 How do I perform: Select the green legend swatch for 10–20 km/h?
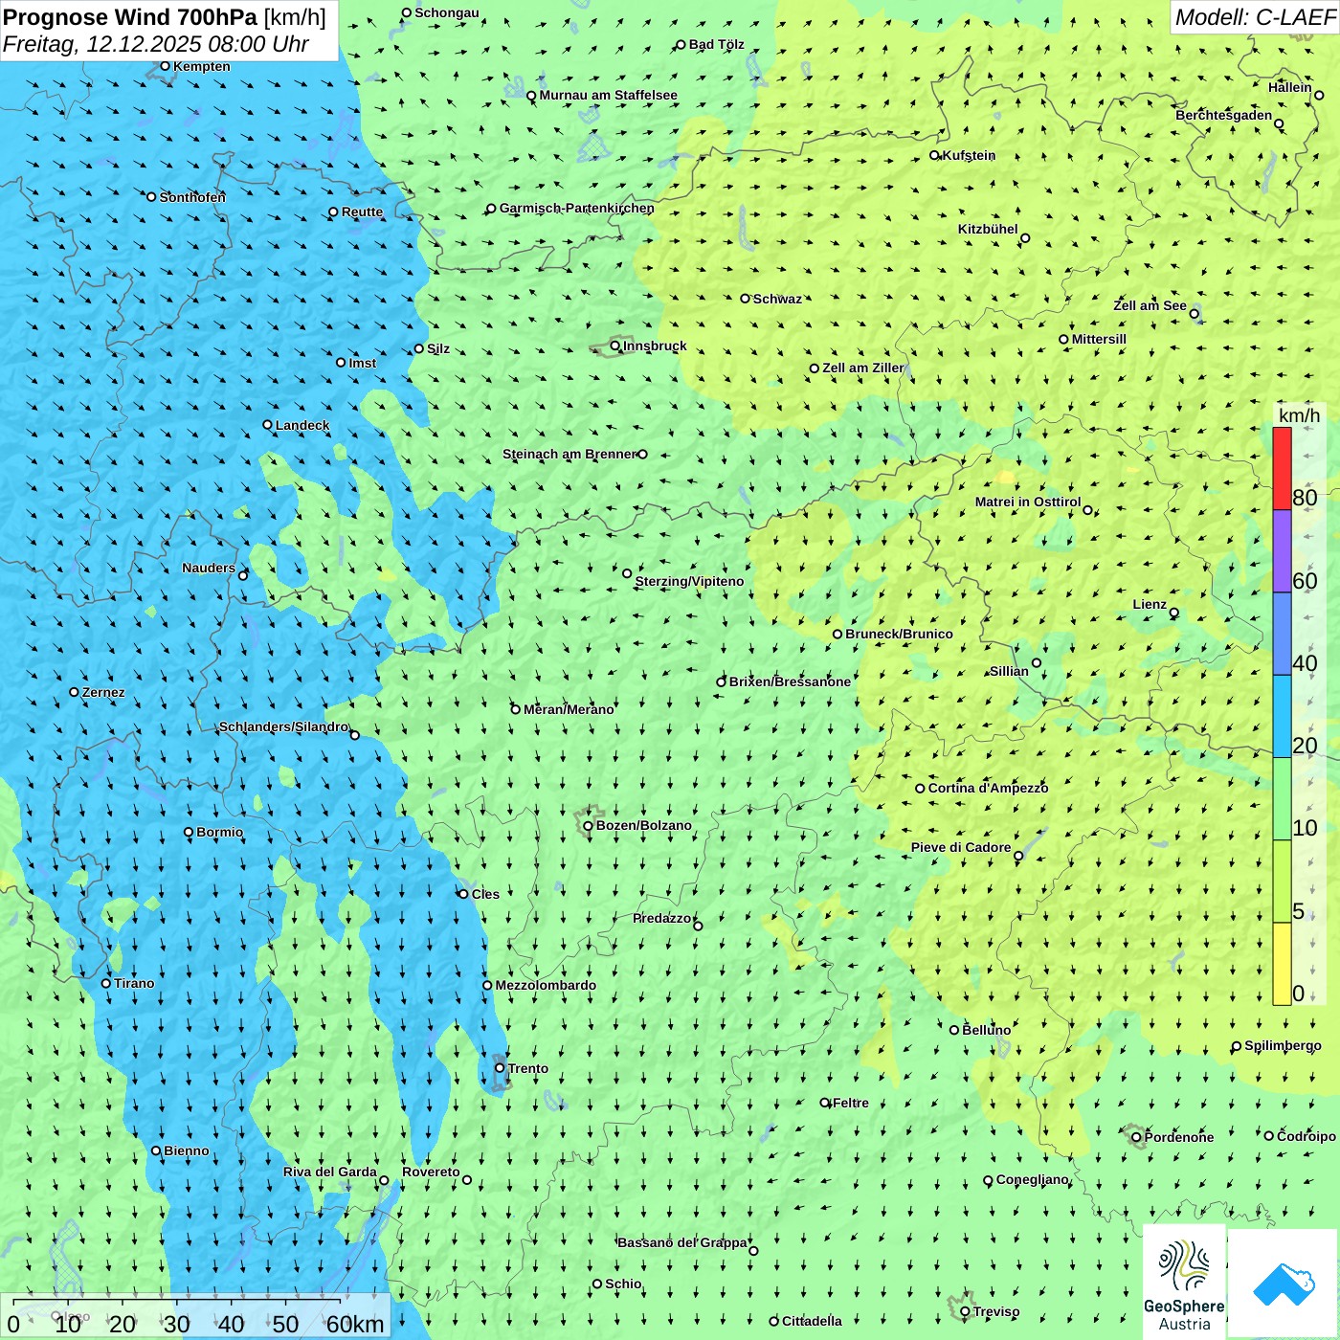(1282, 799)
